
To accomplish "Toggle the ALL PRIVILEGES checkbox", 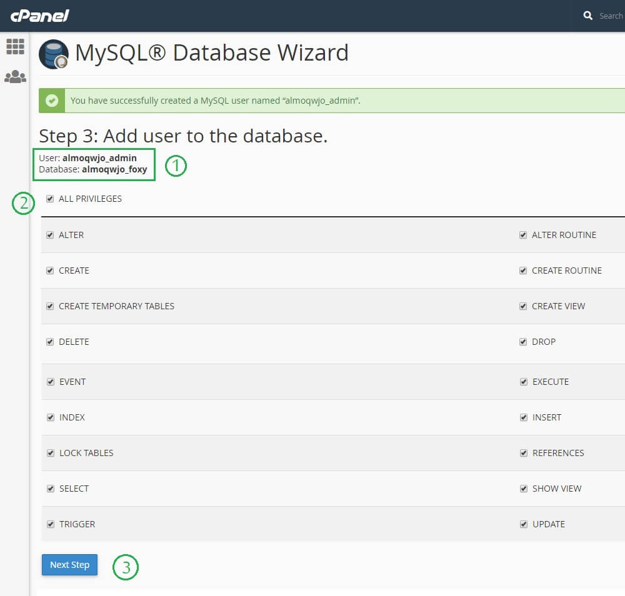I will point(50,199).
